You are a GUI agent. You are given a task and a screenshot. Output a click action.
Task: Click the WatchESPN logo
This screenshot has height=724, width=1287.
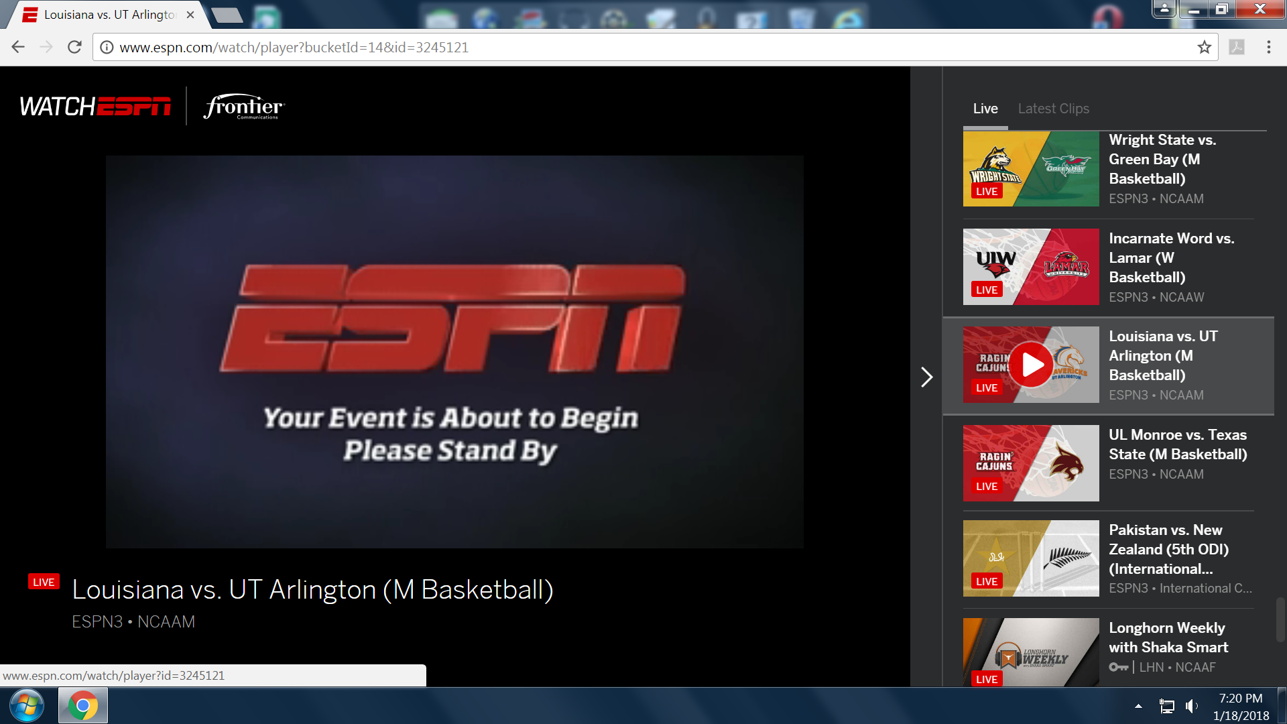95,107
